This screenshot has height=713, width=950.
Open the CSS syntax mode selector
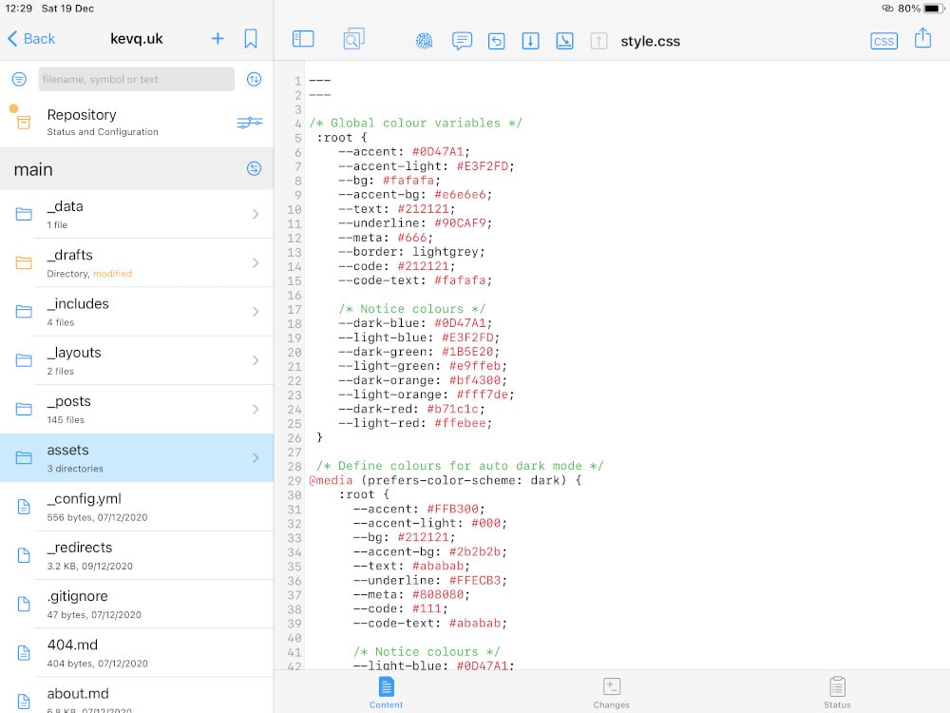pyautogui.click(x=883, y=41)
